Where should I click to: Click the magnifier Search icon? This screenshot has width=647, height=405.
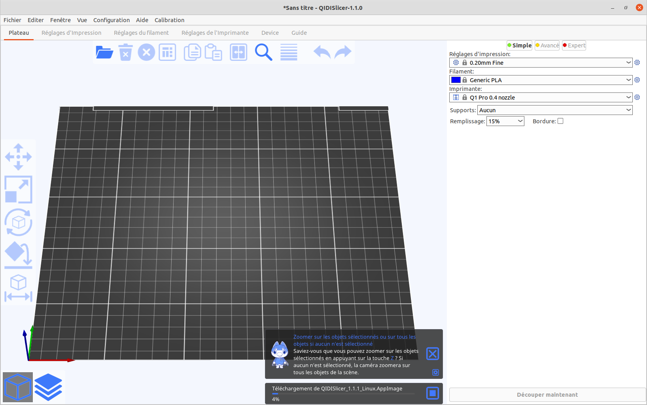click(x=263, y=53)
